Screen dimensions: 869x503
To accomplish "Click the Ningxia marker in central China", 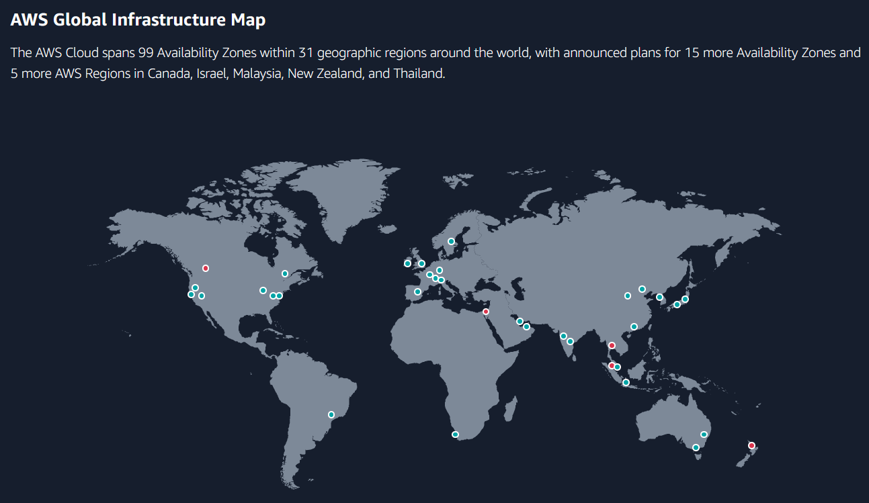I will [628, 295].
